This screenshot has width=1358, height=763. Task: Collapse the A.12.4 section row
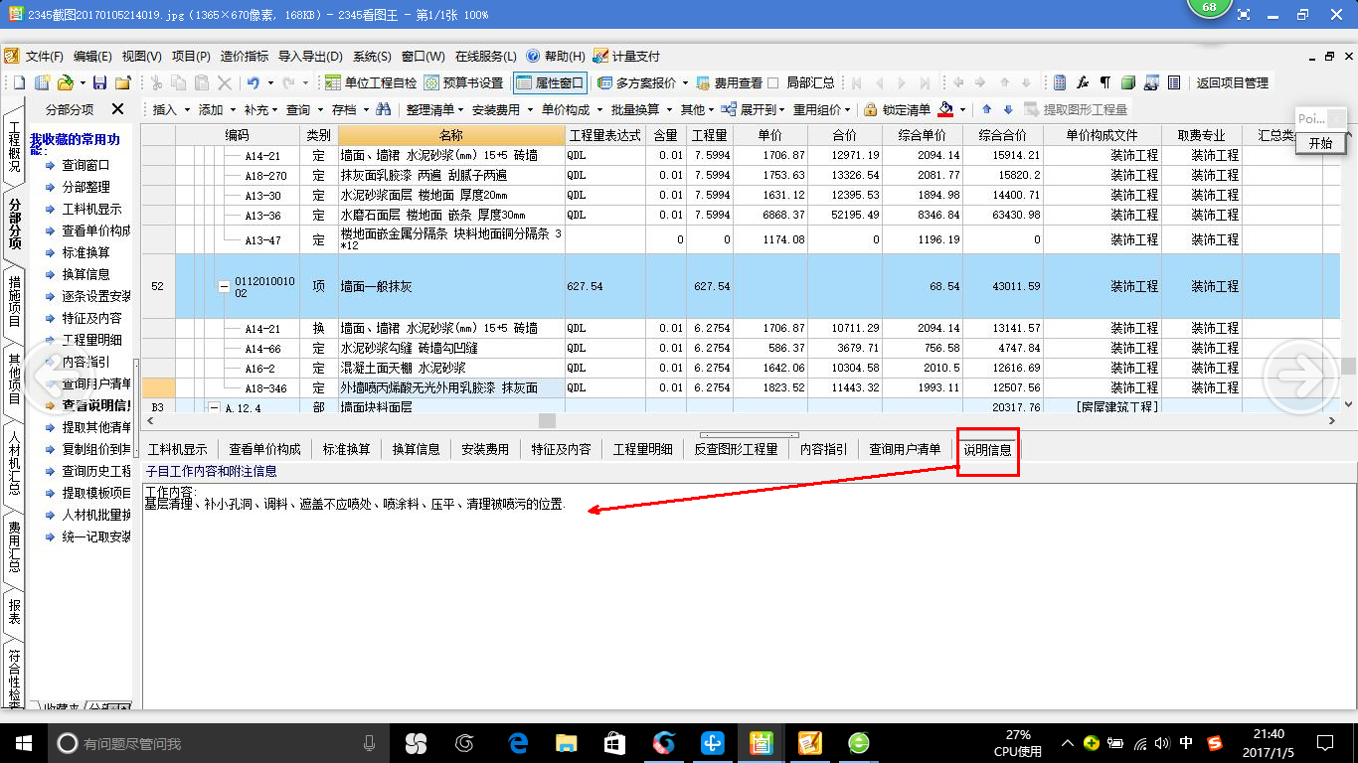coord(214,407)
